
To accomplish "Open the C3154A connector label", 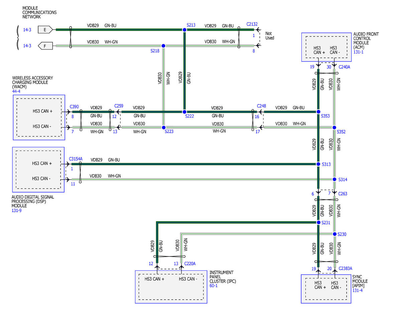I will [x=76, y=159].
